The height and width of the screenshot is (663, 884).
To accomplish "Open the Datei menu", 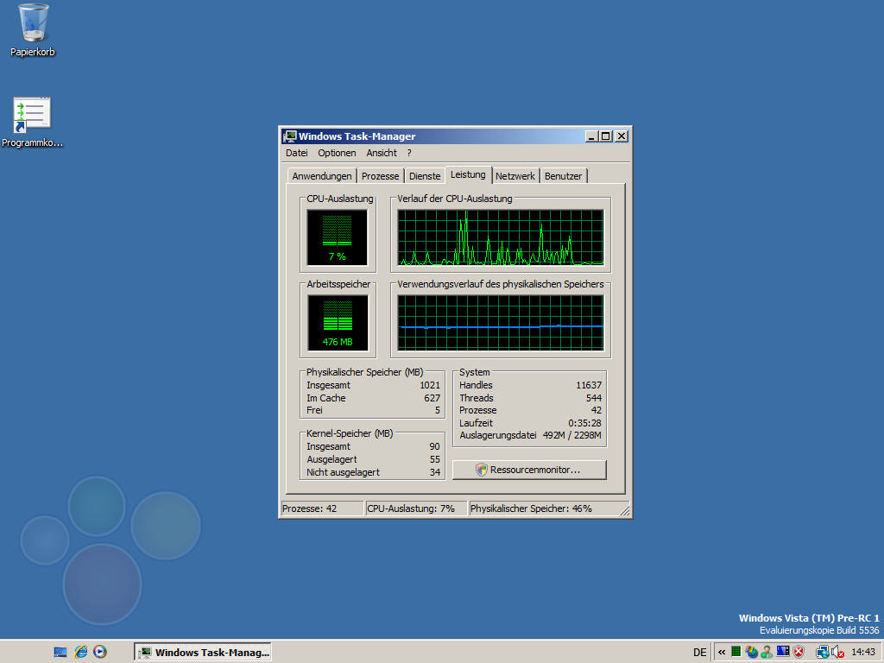I will [x=297, y=153].
